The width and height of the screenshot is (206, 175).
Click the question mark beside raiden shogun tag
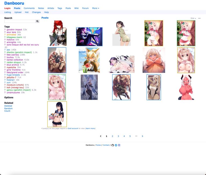coord(5,62)
